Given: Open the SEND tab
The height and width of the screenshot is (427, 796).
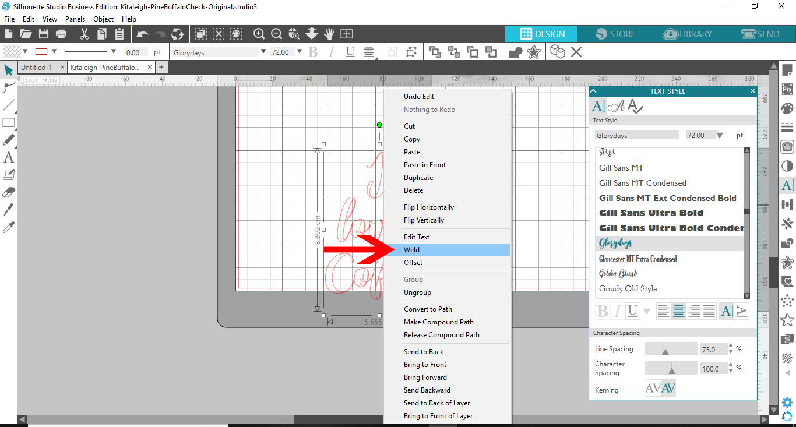Looking at the screenshot, I should [x=760, y=34].
